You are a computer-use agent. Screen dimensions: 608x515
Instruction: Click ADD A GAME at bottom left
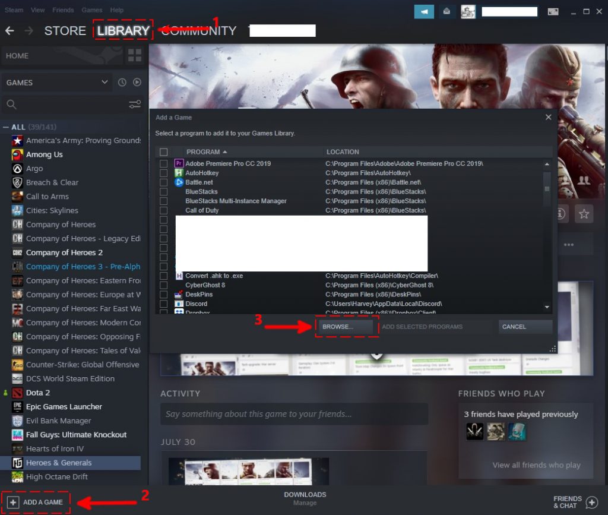(x=35, y=502)
